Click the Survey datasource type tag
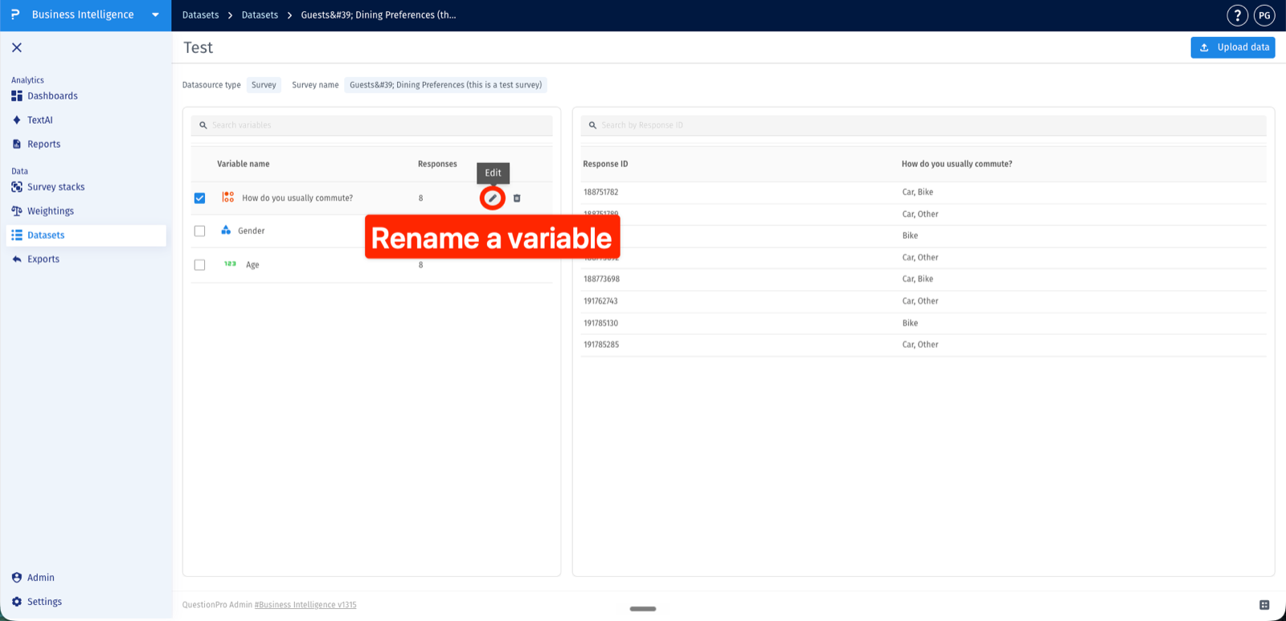Image resolution: width=1286 pixels, height=621 pixels. coord(264,84)
